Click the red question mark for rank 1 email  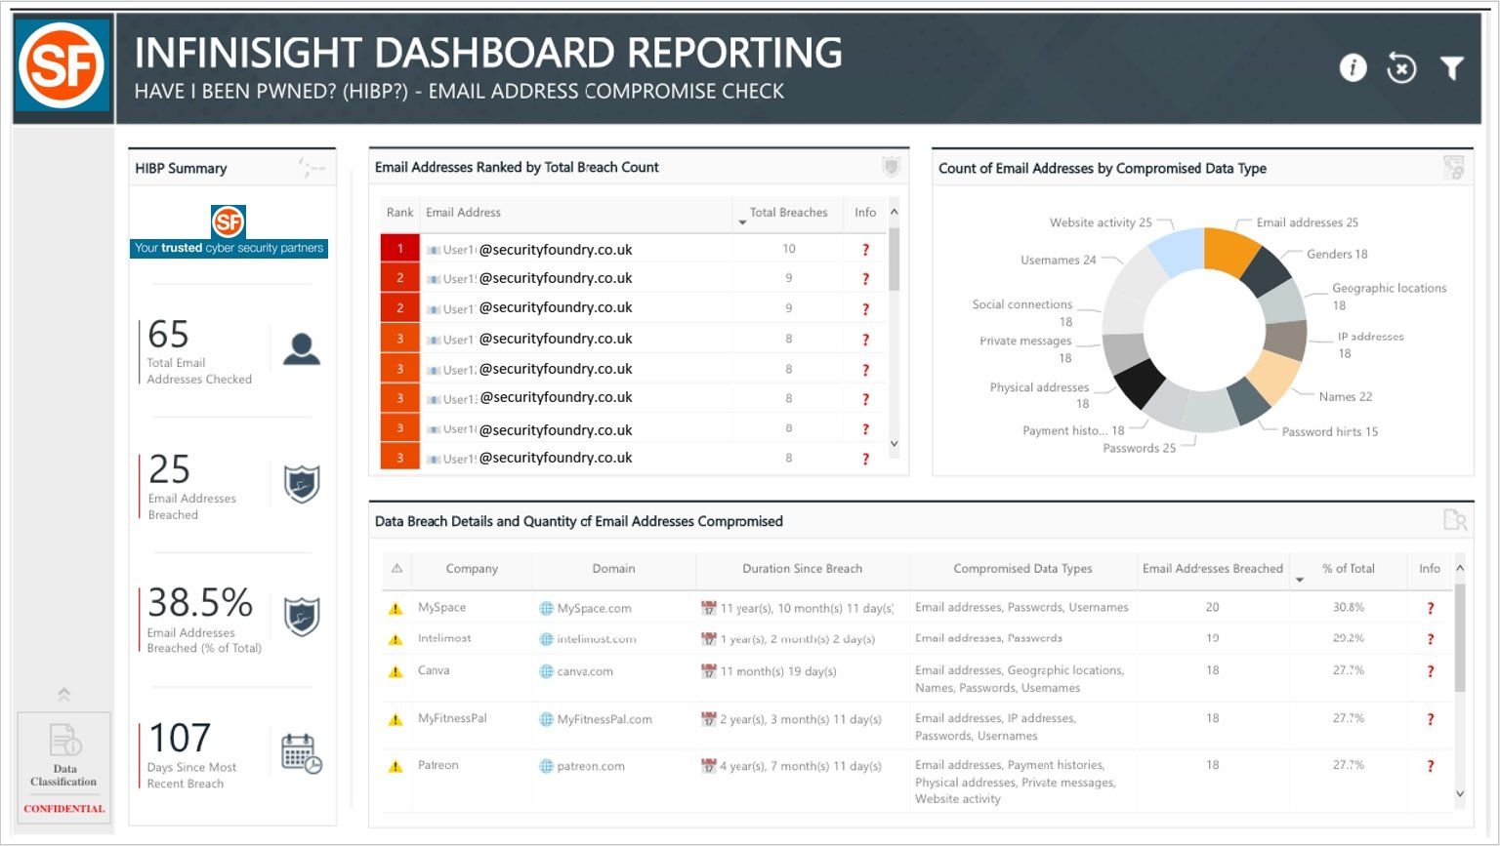click(865, 250)
